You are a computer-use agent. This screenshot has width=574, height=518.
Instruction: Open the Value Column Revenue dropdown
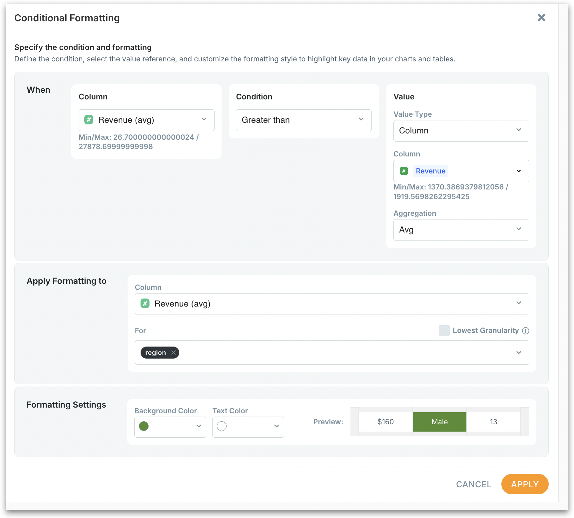coord(518,171)
